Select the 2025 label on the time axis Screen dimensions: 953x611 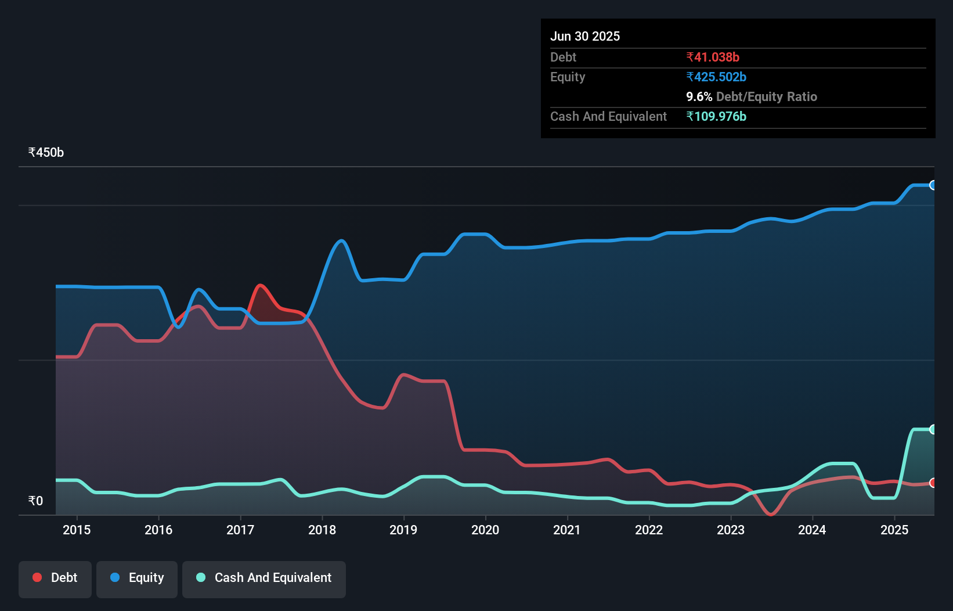(894, 530)
